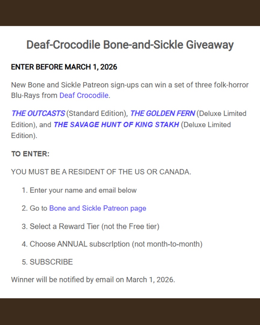The height and width of the screenshot is (325, 260).
Task: Click the Blu-Rays from text before Deaf Crocodile
Action: 35,96
